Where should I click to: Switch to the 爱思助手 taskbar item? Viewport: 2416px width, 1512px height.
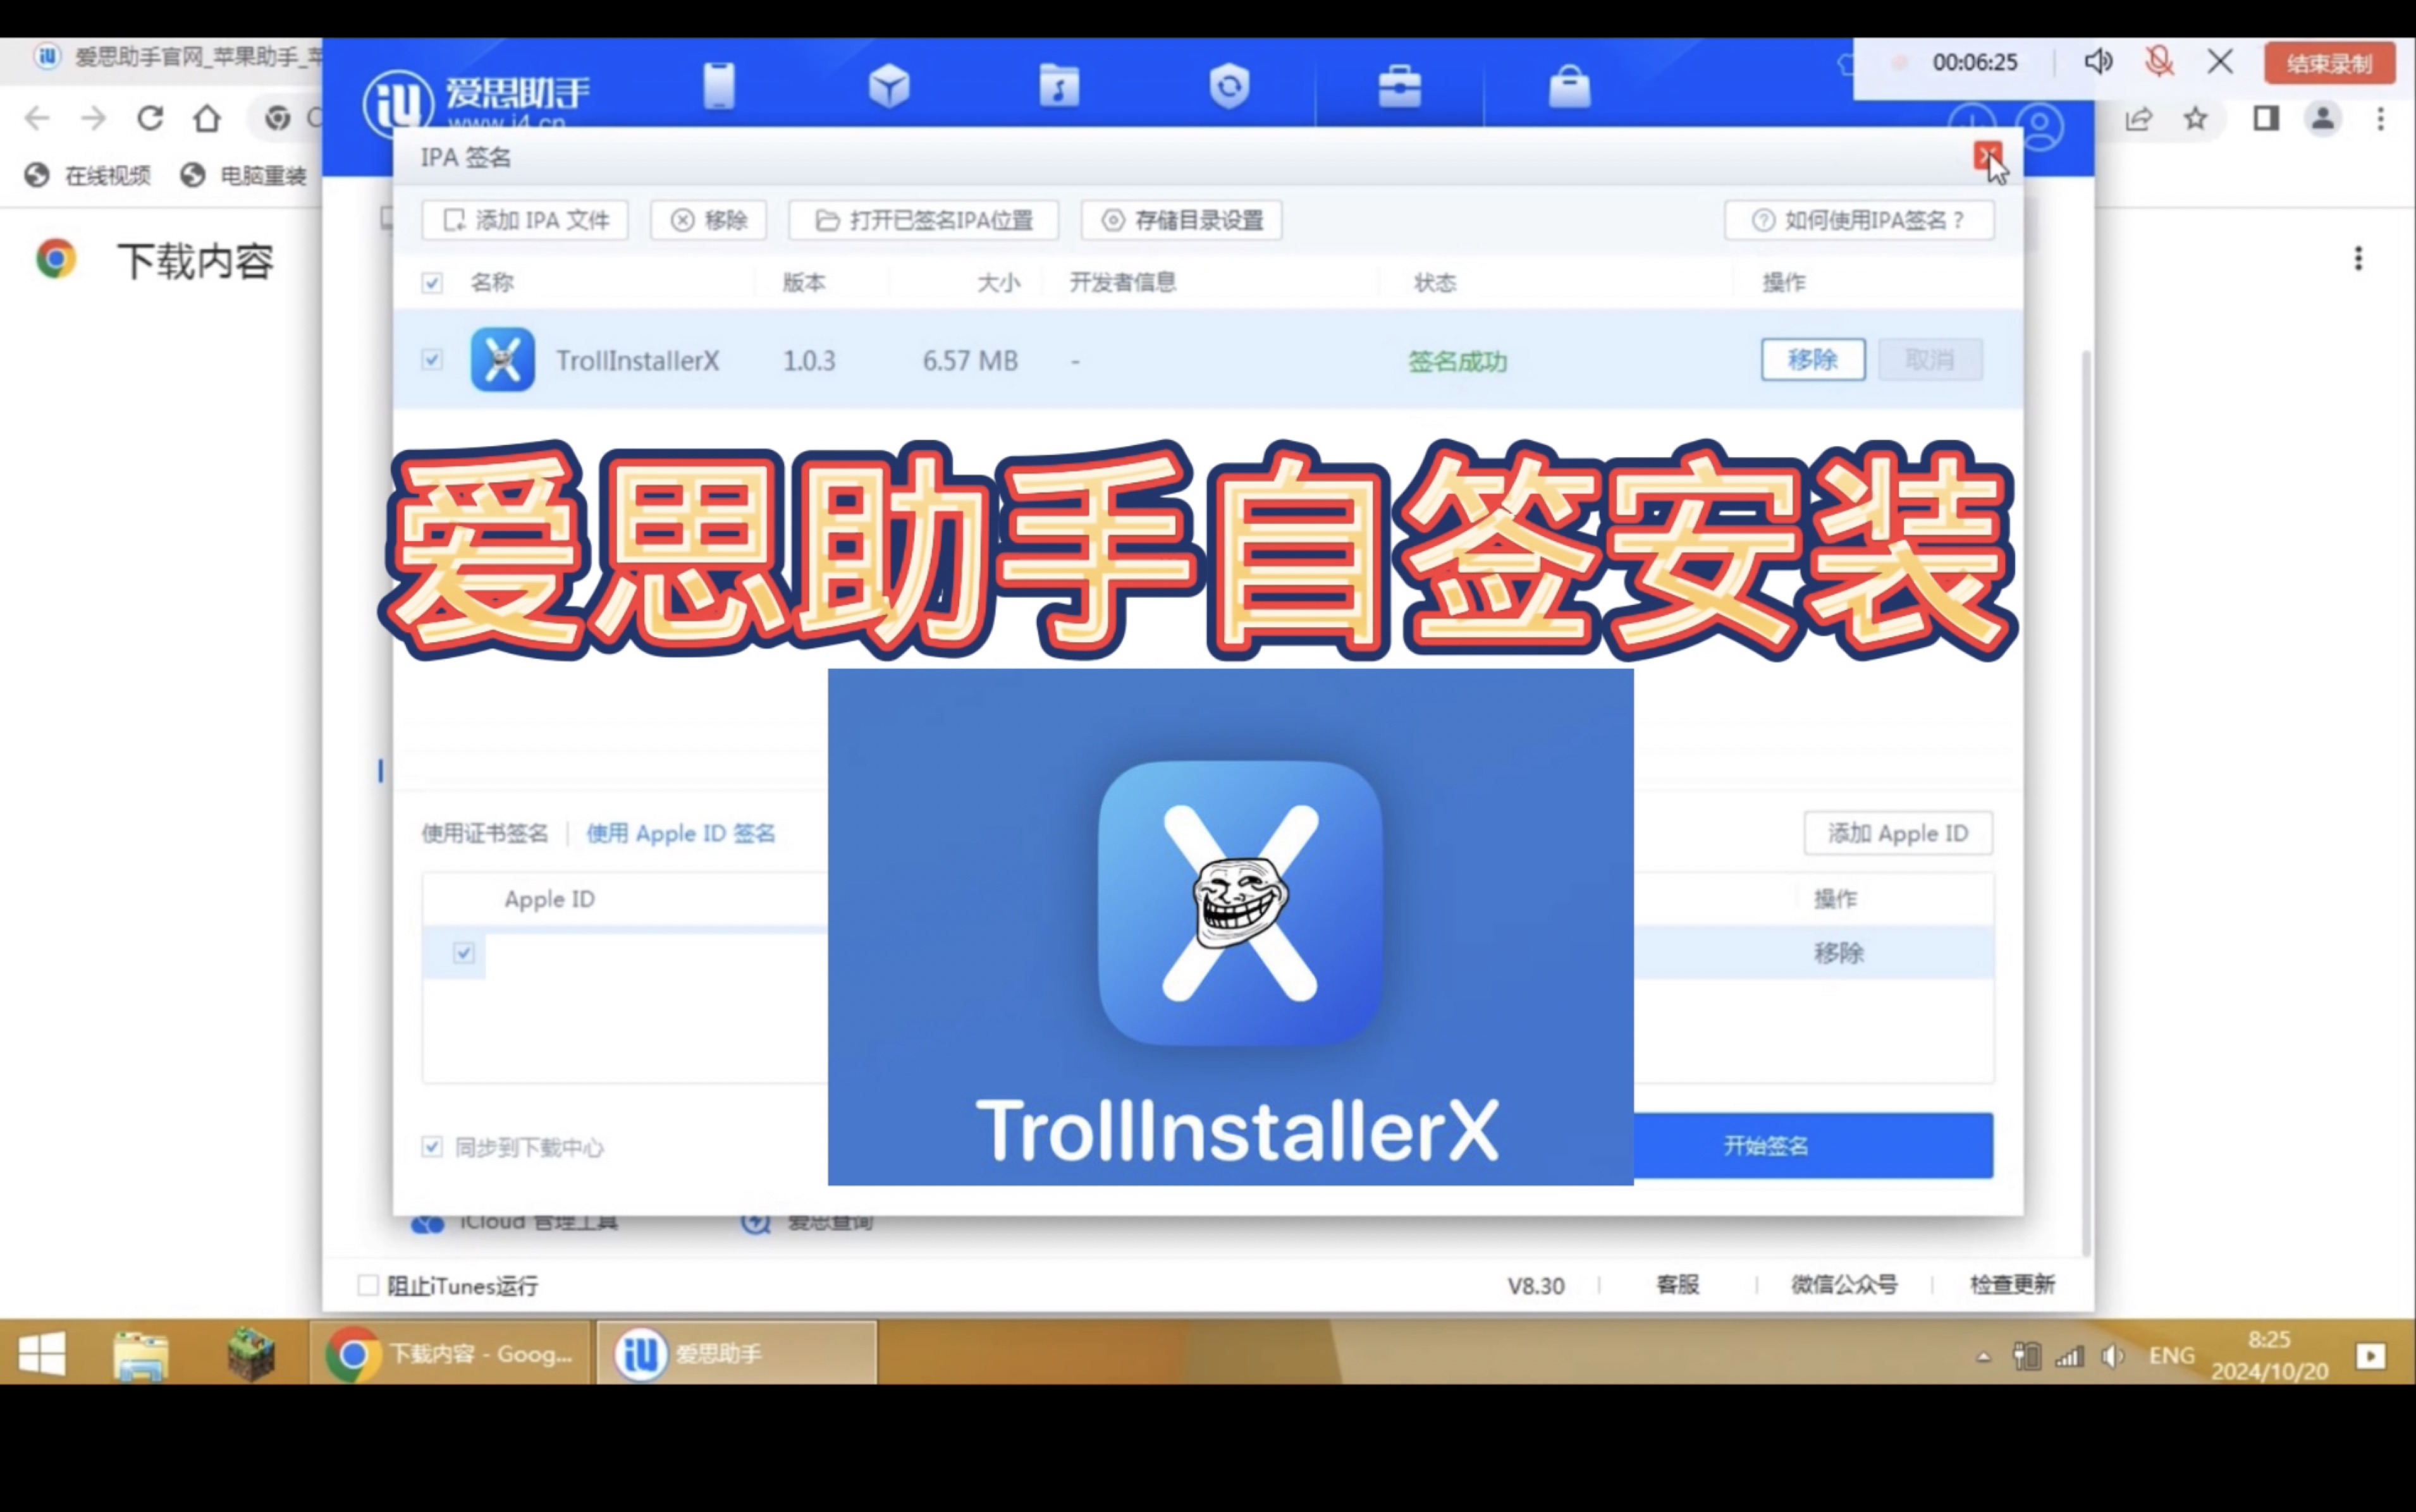(737, 1354)
